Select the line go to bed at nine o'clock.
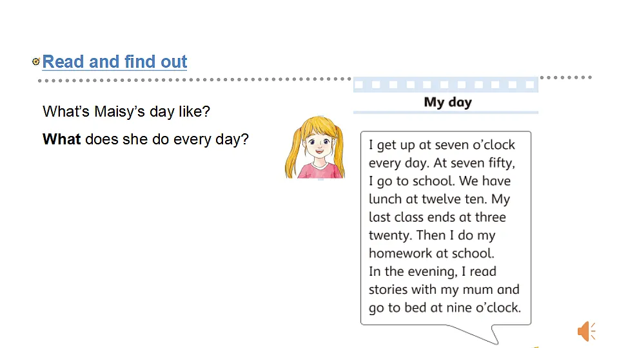The height and width of the screenshot is (348, 619). point(445,308)
